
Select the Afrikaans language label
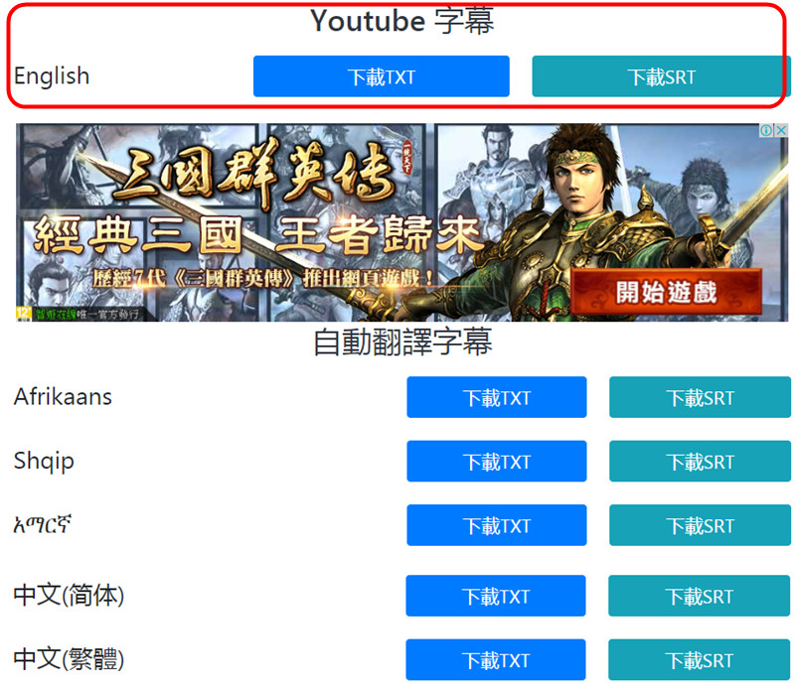63,397
